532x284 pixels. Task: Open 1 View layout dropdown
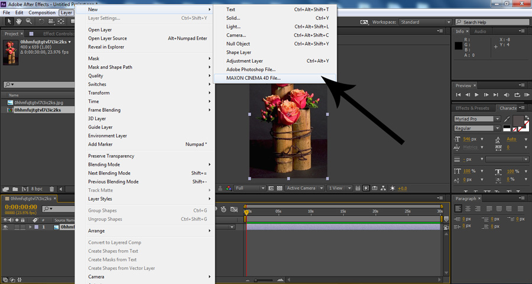(340, 188)
